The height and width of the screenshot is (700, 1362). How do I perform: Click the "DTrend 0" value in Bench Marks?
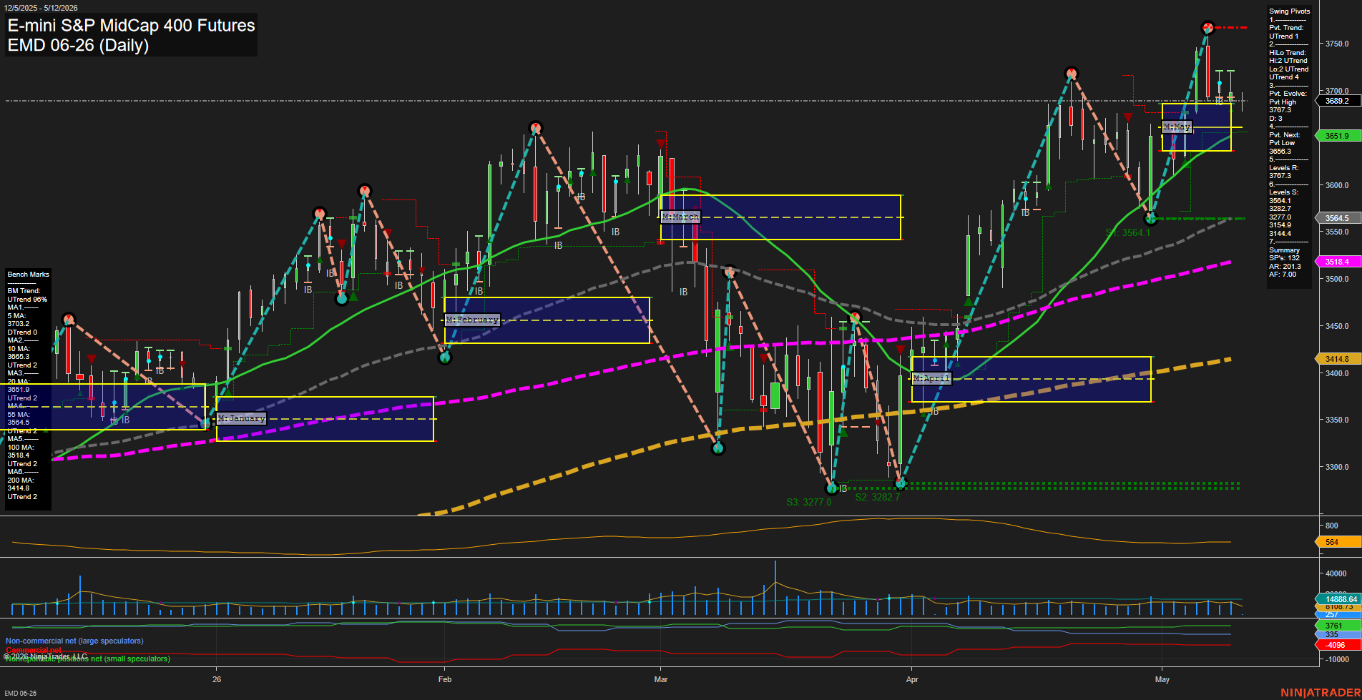[22, 332]
